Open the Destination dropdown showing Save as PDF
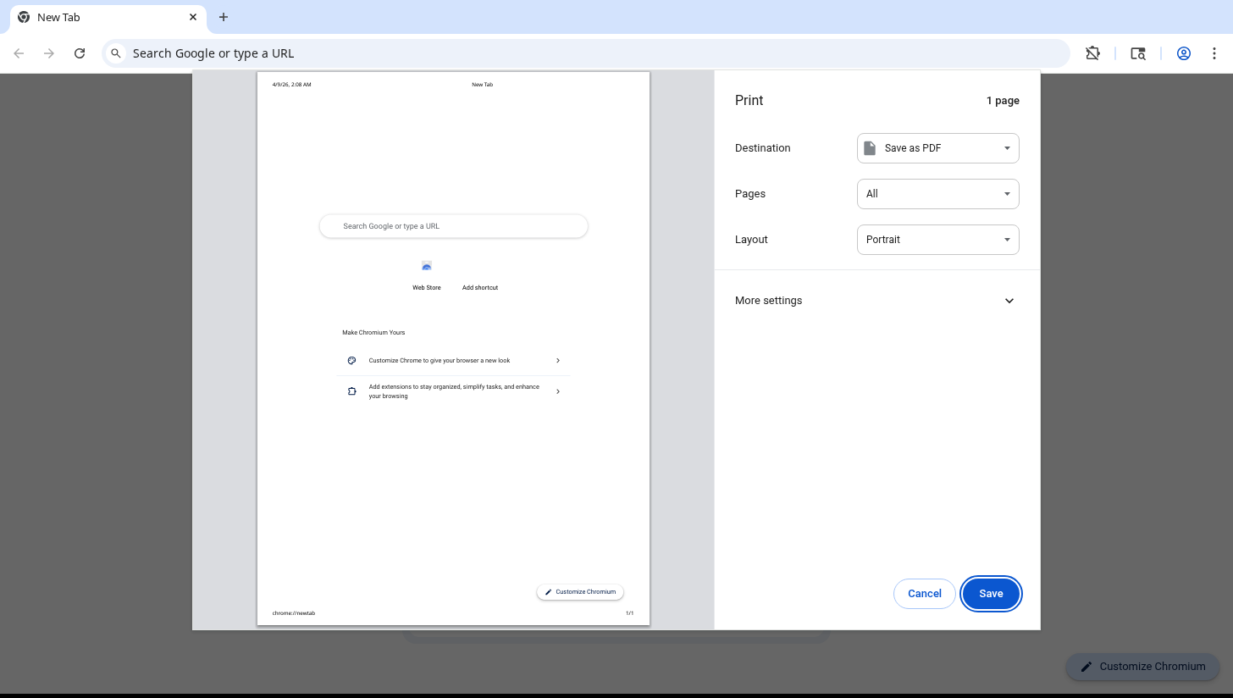 (937, 148)
